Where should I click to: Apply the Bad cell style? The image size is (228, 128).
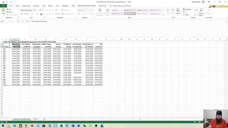130,10
